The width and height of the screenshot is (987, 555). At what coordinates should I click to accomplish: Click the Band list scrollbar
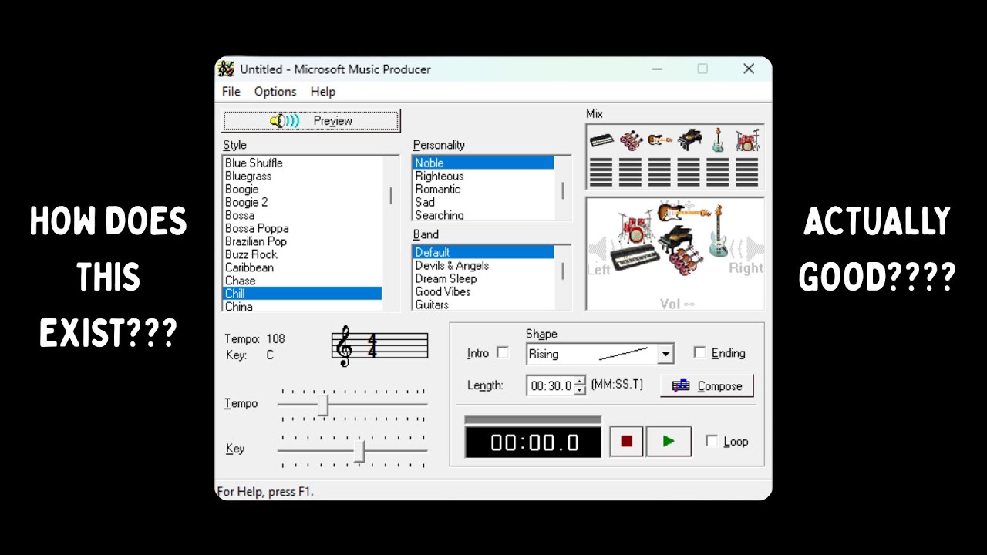563,277
